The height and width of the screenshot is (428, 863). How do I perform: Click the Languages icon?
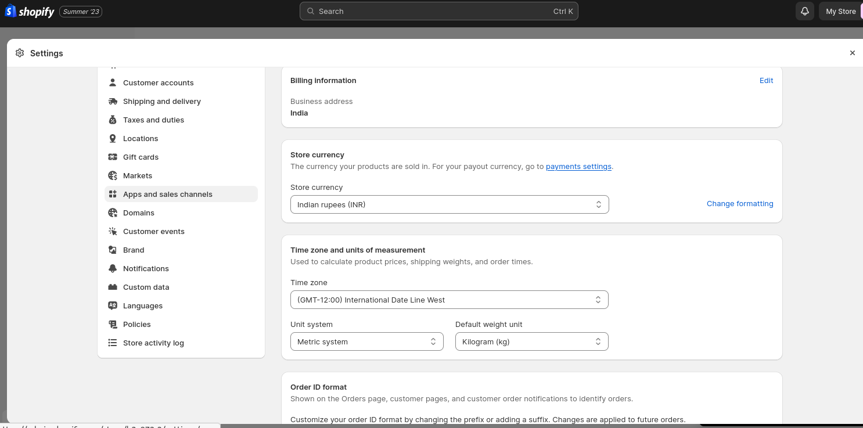coord(113,305)
